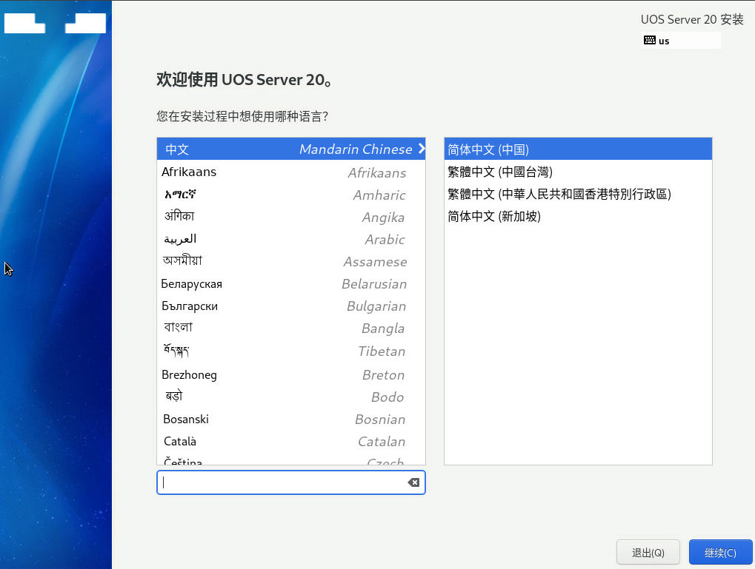
Task: Select the Amharic language row
Action: [x=291, y=195]
